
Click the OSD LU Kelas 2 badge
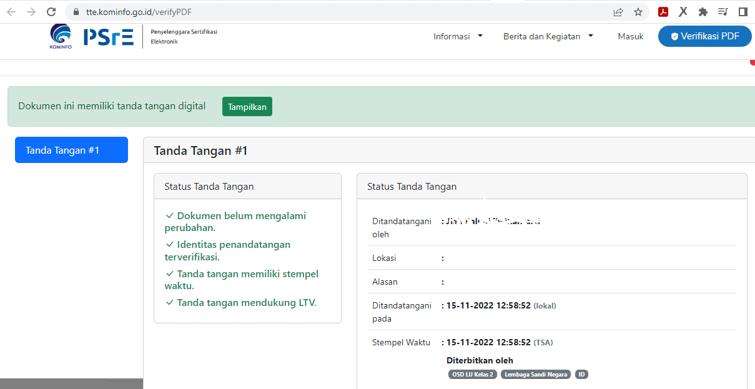pos(473,375)
